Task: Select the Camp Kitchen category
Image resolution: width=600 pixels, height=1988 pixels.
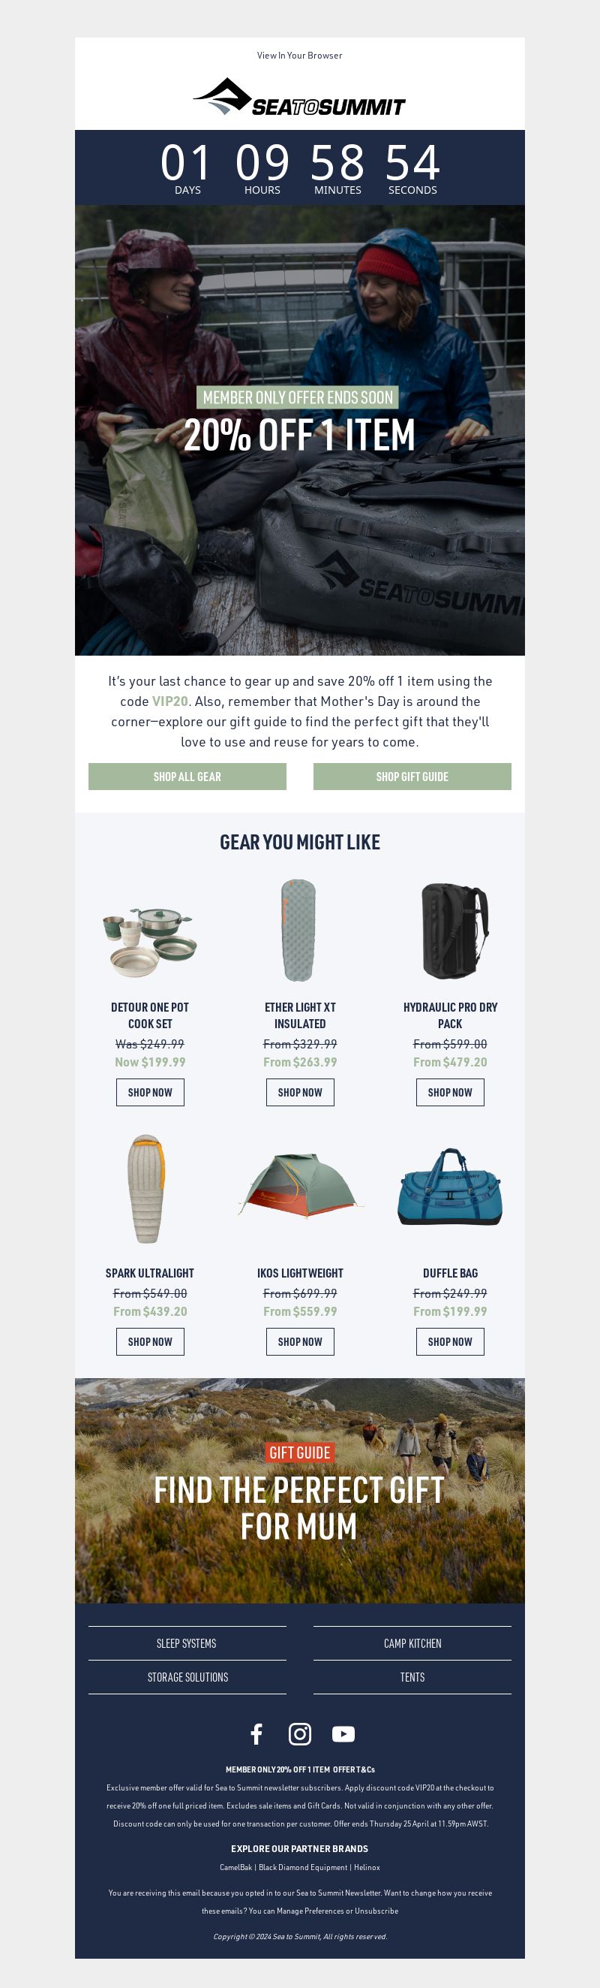Action: 412,1643
